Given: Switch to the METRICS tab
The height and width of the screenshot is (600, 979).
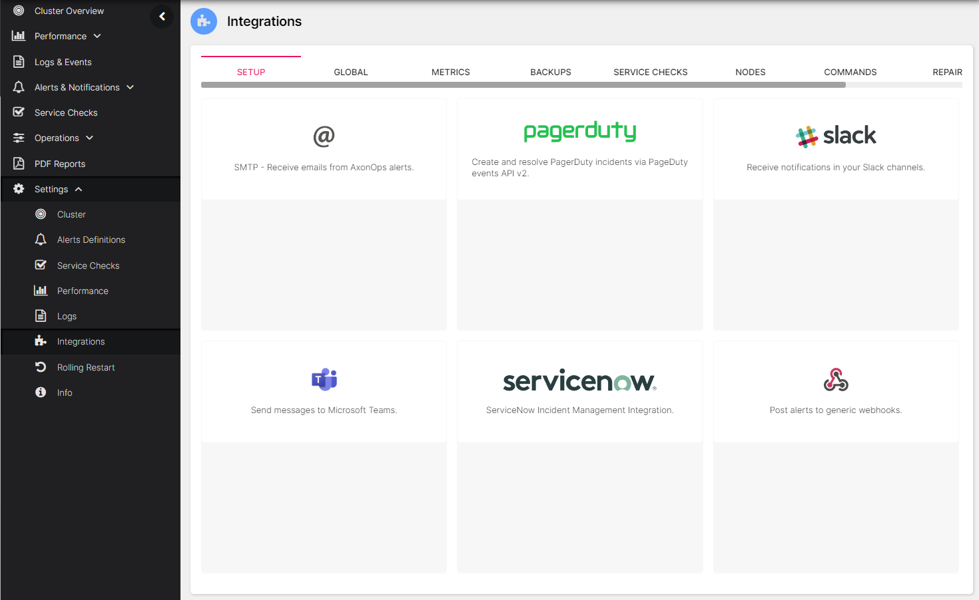Looking at the screenshot, I should tap(450, 72).
